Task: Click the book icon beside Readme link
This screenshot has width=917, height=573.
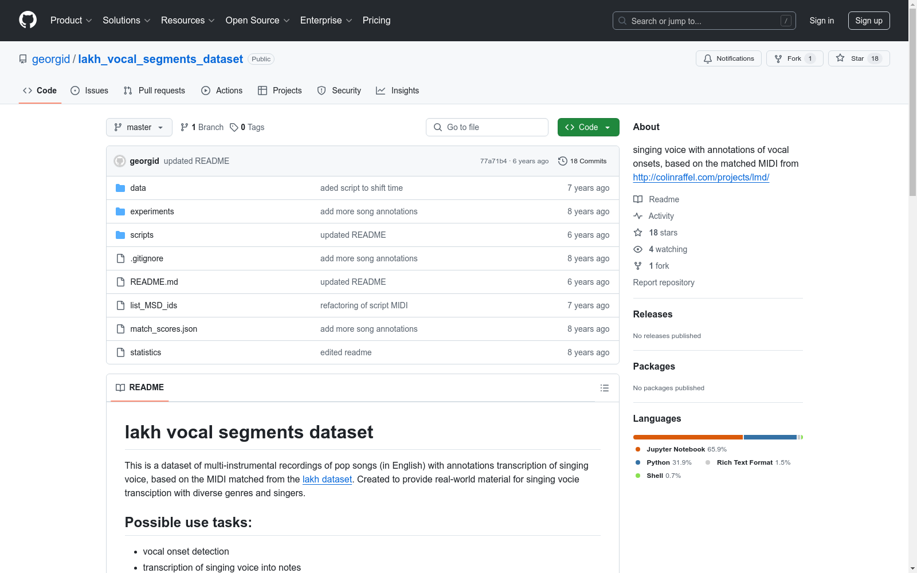Action: (638, 199)
